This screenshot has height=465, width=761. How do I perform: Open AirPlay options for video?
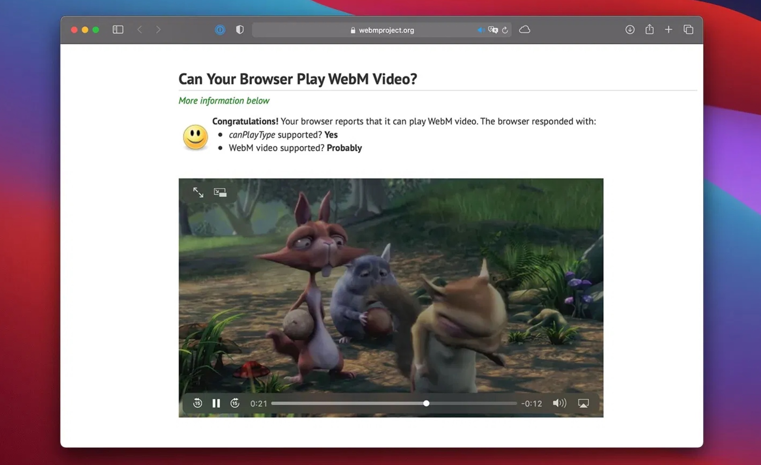pyautogui.click(x=583, y=403)
